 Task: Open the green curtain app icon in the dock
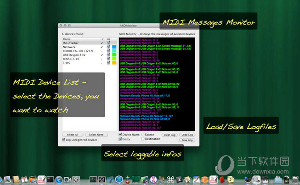(x=136, y=180)
